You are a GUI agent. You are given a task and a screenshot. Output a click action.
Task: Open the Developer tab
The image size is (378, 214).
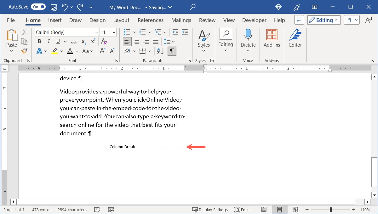[x=254, y=20]
